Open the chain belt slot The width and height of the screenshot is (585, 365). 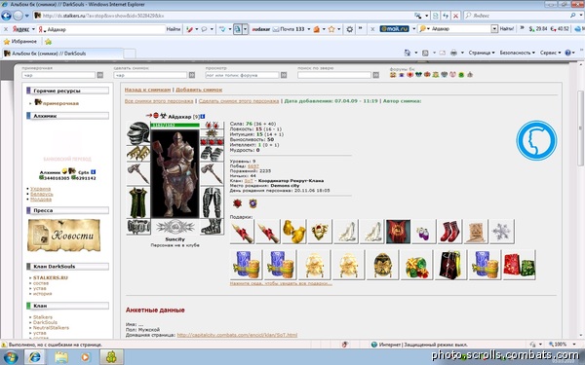coord(138,227)
